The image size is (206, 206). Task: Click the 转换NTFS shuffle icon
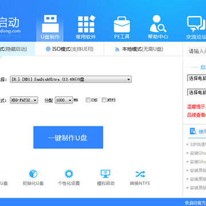click(x=140, y=174)
